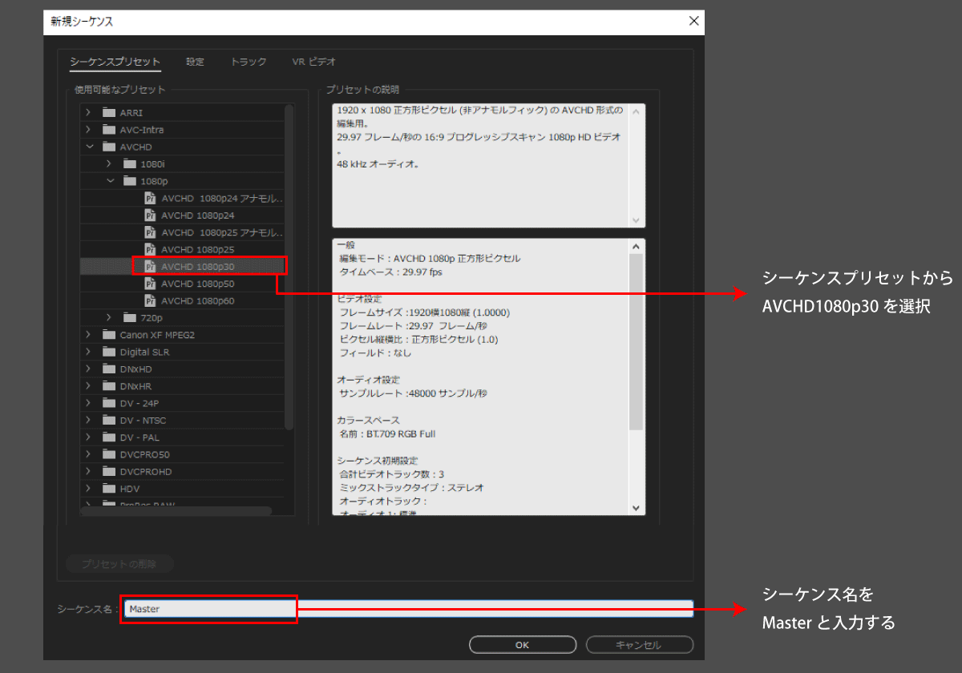The width and height of the screenshot is (962, 673).
Task: Select the AVCHD 1080p30 preset icon
Action: [150, 267]
